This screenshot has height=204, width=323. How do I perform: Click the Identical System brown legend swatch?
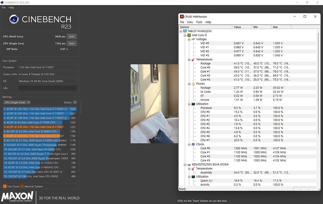[x=22, y=186]
